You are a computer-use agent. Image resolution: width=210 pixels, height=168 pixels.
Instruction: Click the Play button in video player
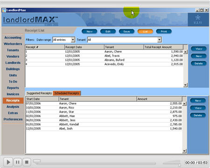tap(8, 162)
